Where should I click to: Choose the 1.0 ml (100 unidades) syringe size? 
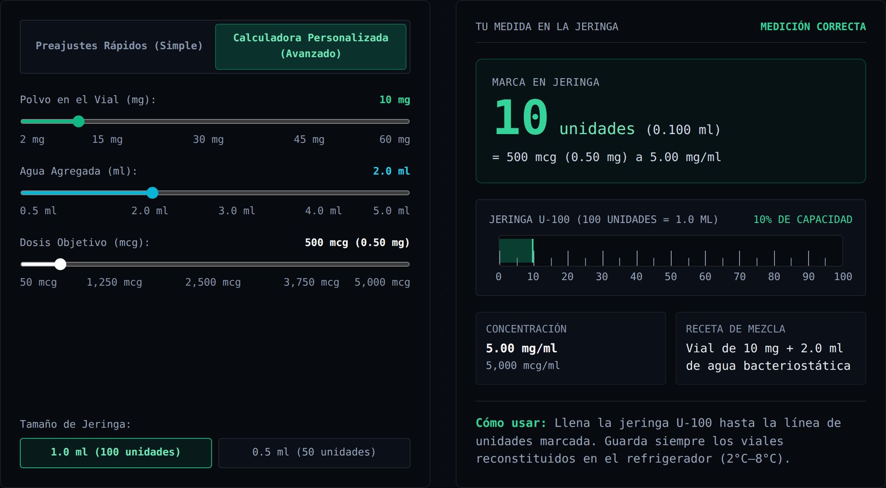(x=116, y=453)
